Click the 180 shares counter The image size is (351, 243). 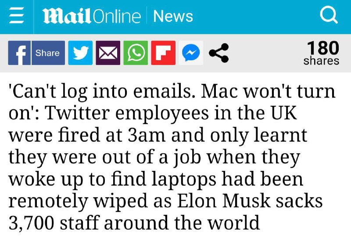[321, 53]
